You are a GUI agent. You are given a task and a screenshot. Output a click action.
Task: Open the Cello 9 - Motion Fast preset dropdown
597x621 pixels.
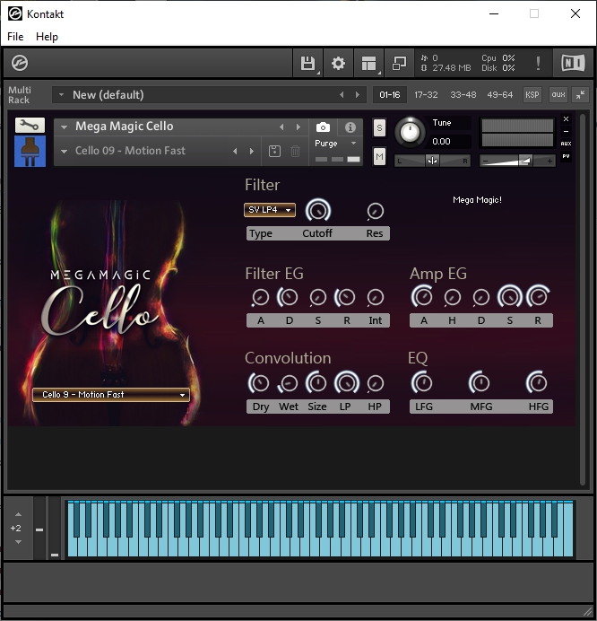tap(111, 395)
